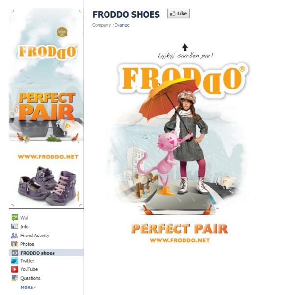Click the Wall speech-bubble icon
289x295 pixels.
(15, 218)
